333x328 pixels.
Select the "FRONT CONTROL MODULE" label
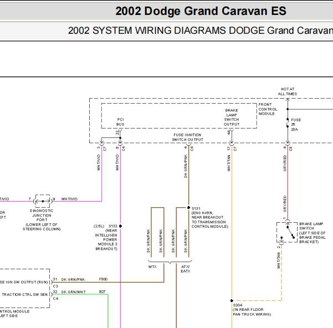coord(268,109)
